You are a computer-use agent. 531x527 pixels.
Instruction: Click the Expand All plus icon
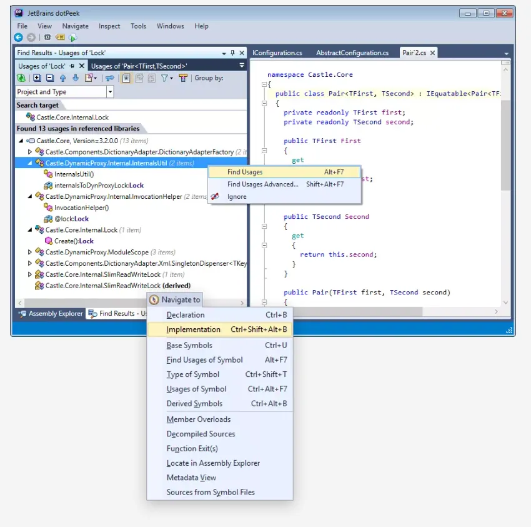[37, 78]
